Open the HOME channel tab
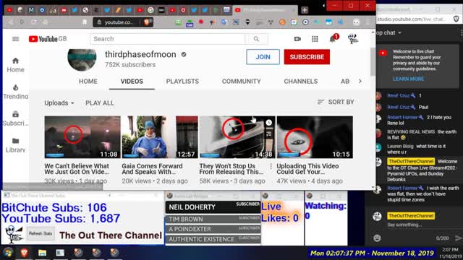 coord(88,82)
